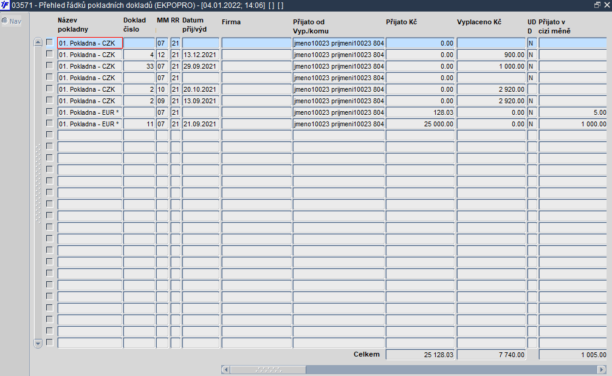Click Doklad číslo cell with value 33

[139, 66]
